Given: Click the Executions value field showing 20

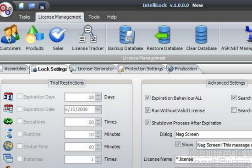Looking at the screenshot, I should pyautogui.click(x=80, y=122).
